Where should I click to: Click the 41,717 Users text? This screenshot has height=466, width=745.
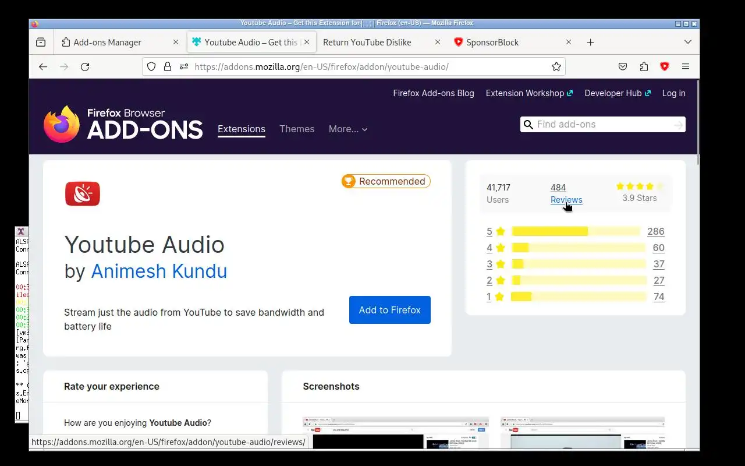click(498, 193)
